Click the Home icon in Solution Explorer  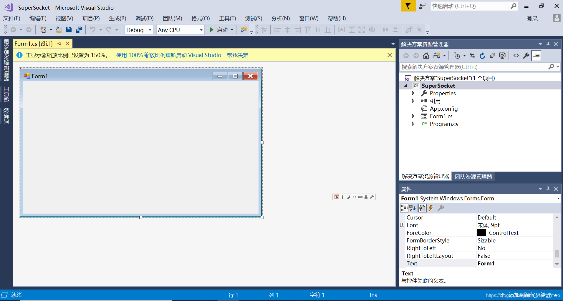(426, 56)
